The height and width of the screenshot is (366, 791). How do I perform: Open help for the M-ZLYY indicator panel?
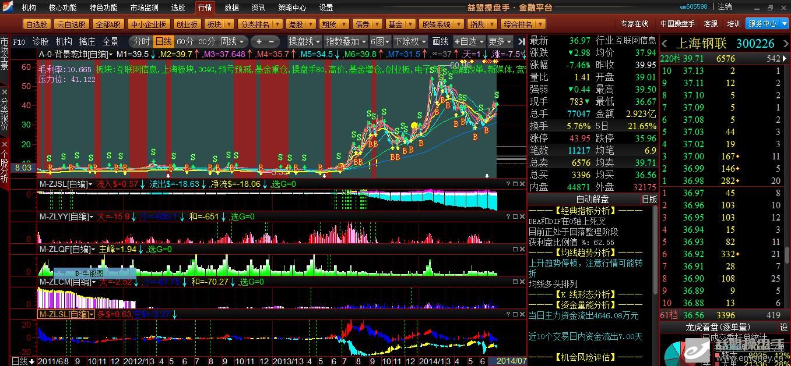tap(508, 216)
